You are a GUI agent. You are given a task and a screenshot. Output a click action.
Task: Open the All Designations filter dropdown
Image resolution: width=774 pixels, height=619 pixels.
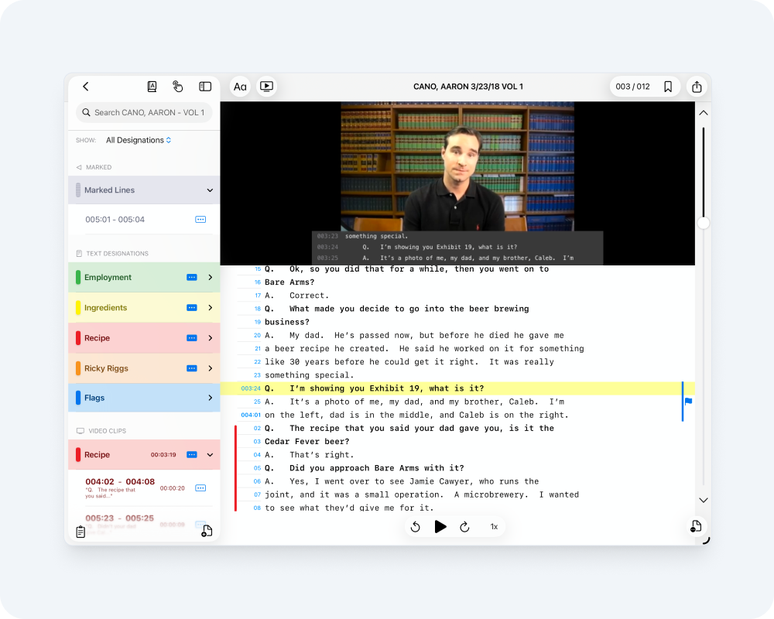tap(139, 140)
